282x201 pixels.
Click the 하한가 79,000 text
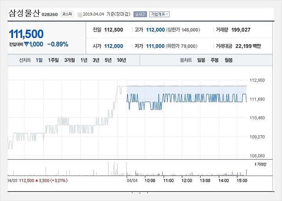click(x=181, y=46)
